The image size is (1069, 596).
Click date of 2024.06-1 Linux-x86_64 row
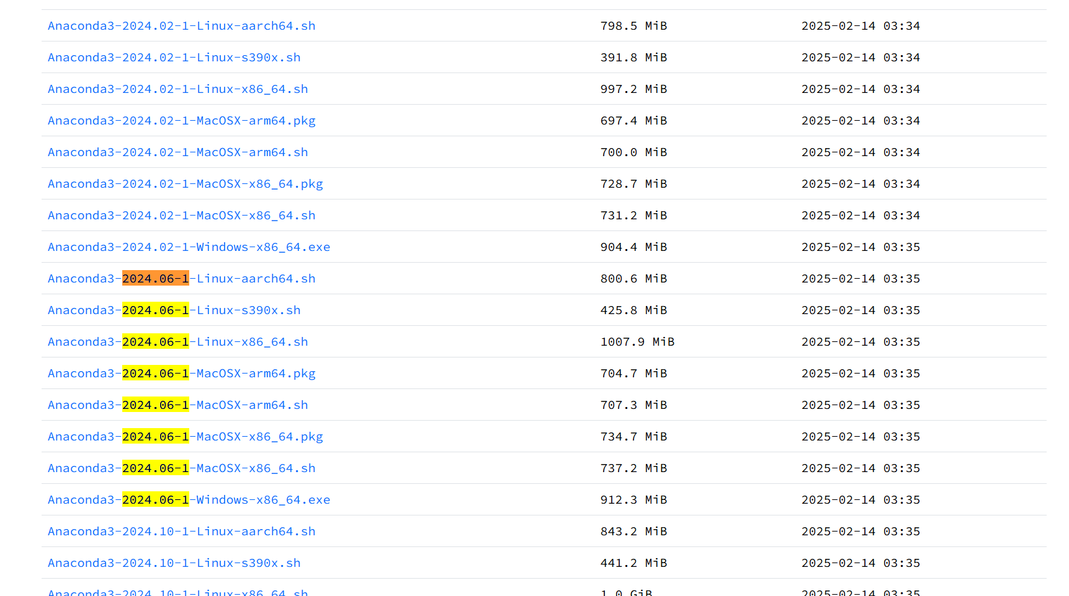coord(861,342)
